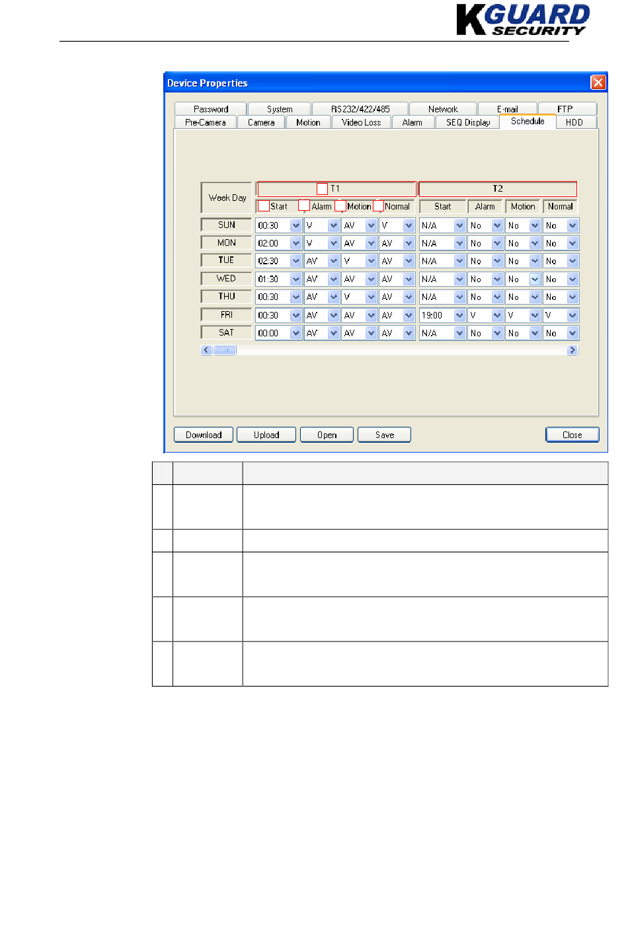
Task: Click the WED weekday button
Action: (x=226, y=278)
